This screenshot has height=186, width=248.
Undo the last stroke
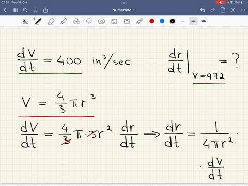click(203, 10)
